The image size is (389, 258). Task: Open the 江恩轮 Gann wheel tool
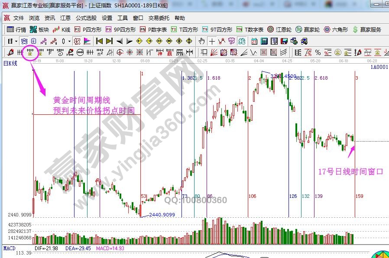click(280, 29)
